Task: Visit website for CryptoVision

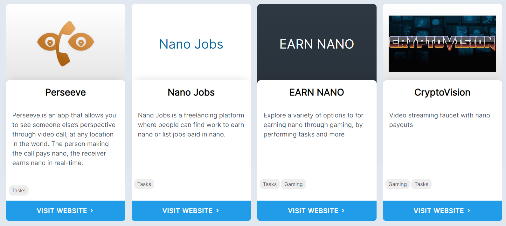Action: pyautogui.click(x=442, y=211)
